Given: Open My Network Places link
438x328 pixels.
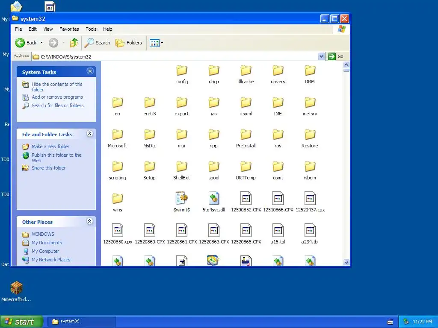Looking at the screenshot, I should coord(51,260).
